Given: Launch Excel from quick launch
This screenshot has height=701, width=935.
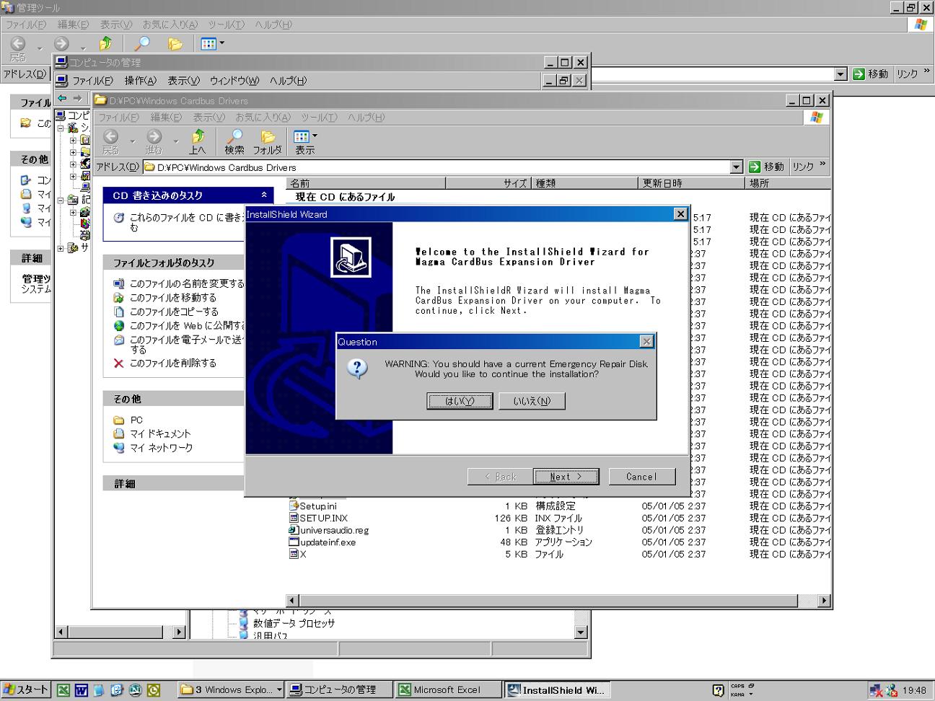Looking at the screenshot, I should [63, 690].
